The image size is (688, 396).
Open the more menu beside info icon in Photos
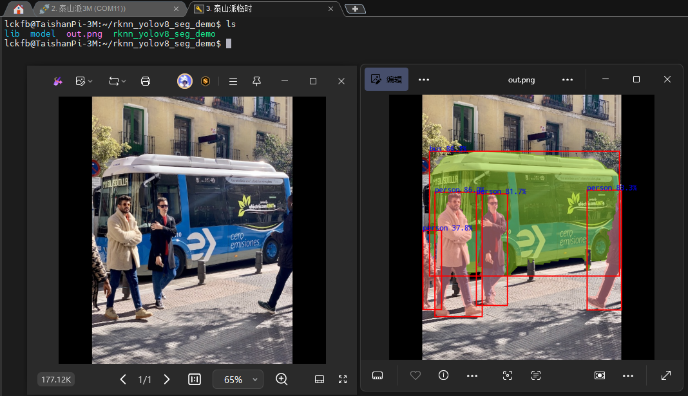tap(472, 376)
